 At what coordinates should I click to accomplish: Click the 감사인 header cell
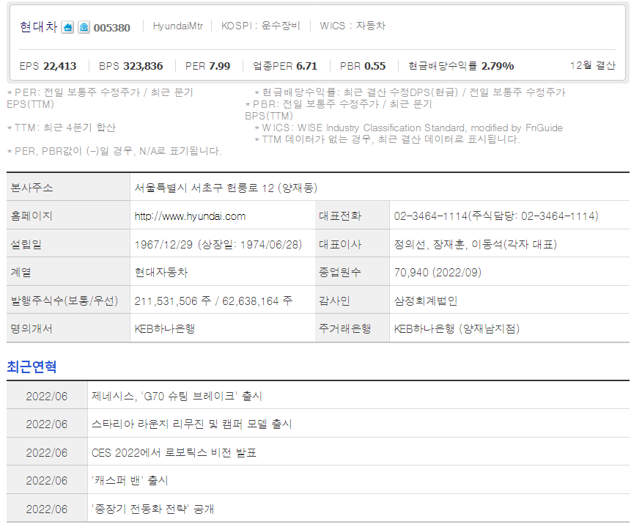(x=352, y=301)
